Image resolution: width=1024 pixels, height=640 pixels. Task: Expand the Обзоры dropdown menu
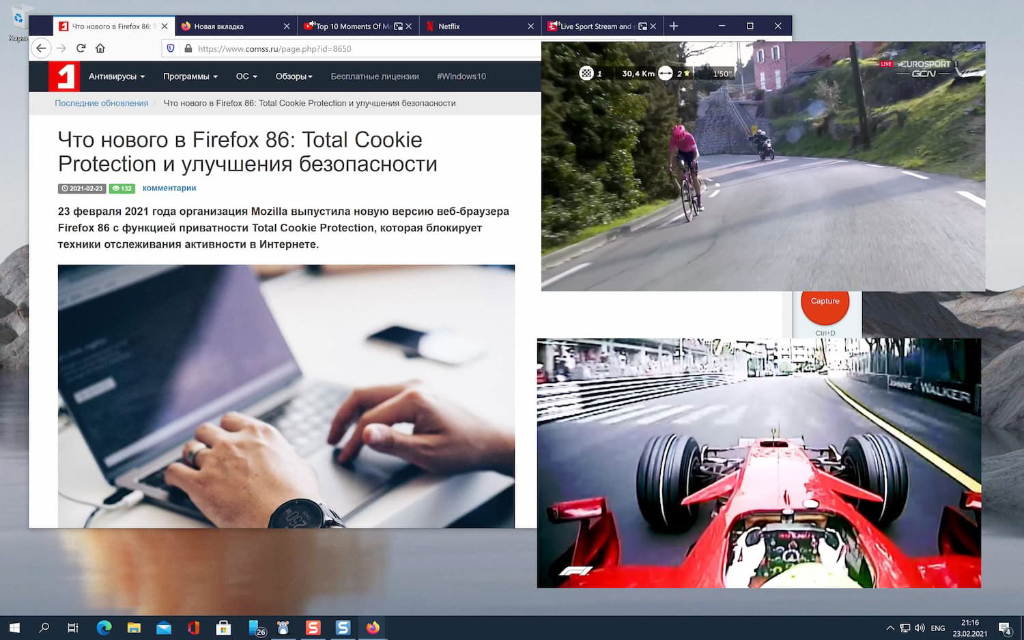pos(294,76)
